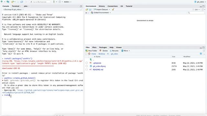Click the Delete files button
The height and width of the screenshot is (116, 207).
coord(103,51)
